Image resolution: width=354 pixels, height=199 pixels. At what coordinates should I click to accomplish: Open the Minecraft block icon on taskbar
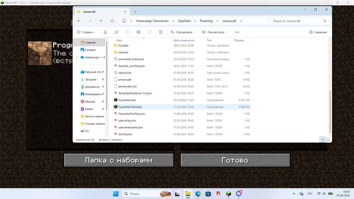click(x=228, y=194)
